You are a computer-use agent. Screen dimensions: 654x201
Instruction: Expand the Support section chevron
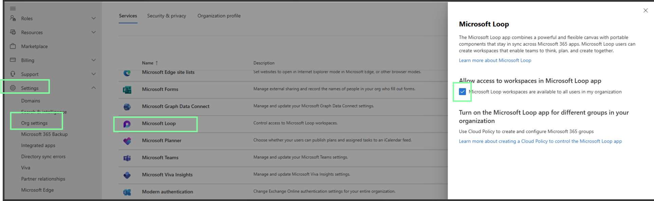94,74
